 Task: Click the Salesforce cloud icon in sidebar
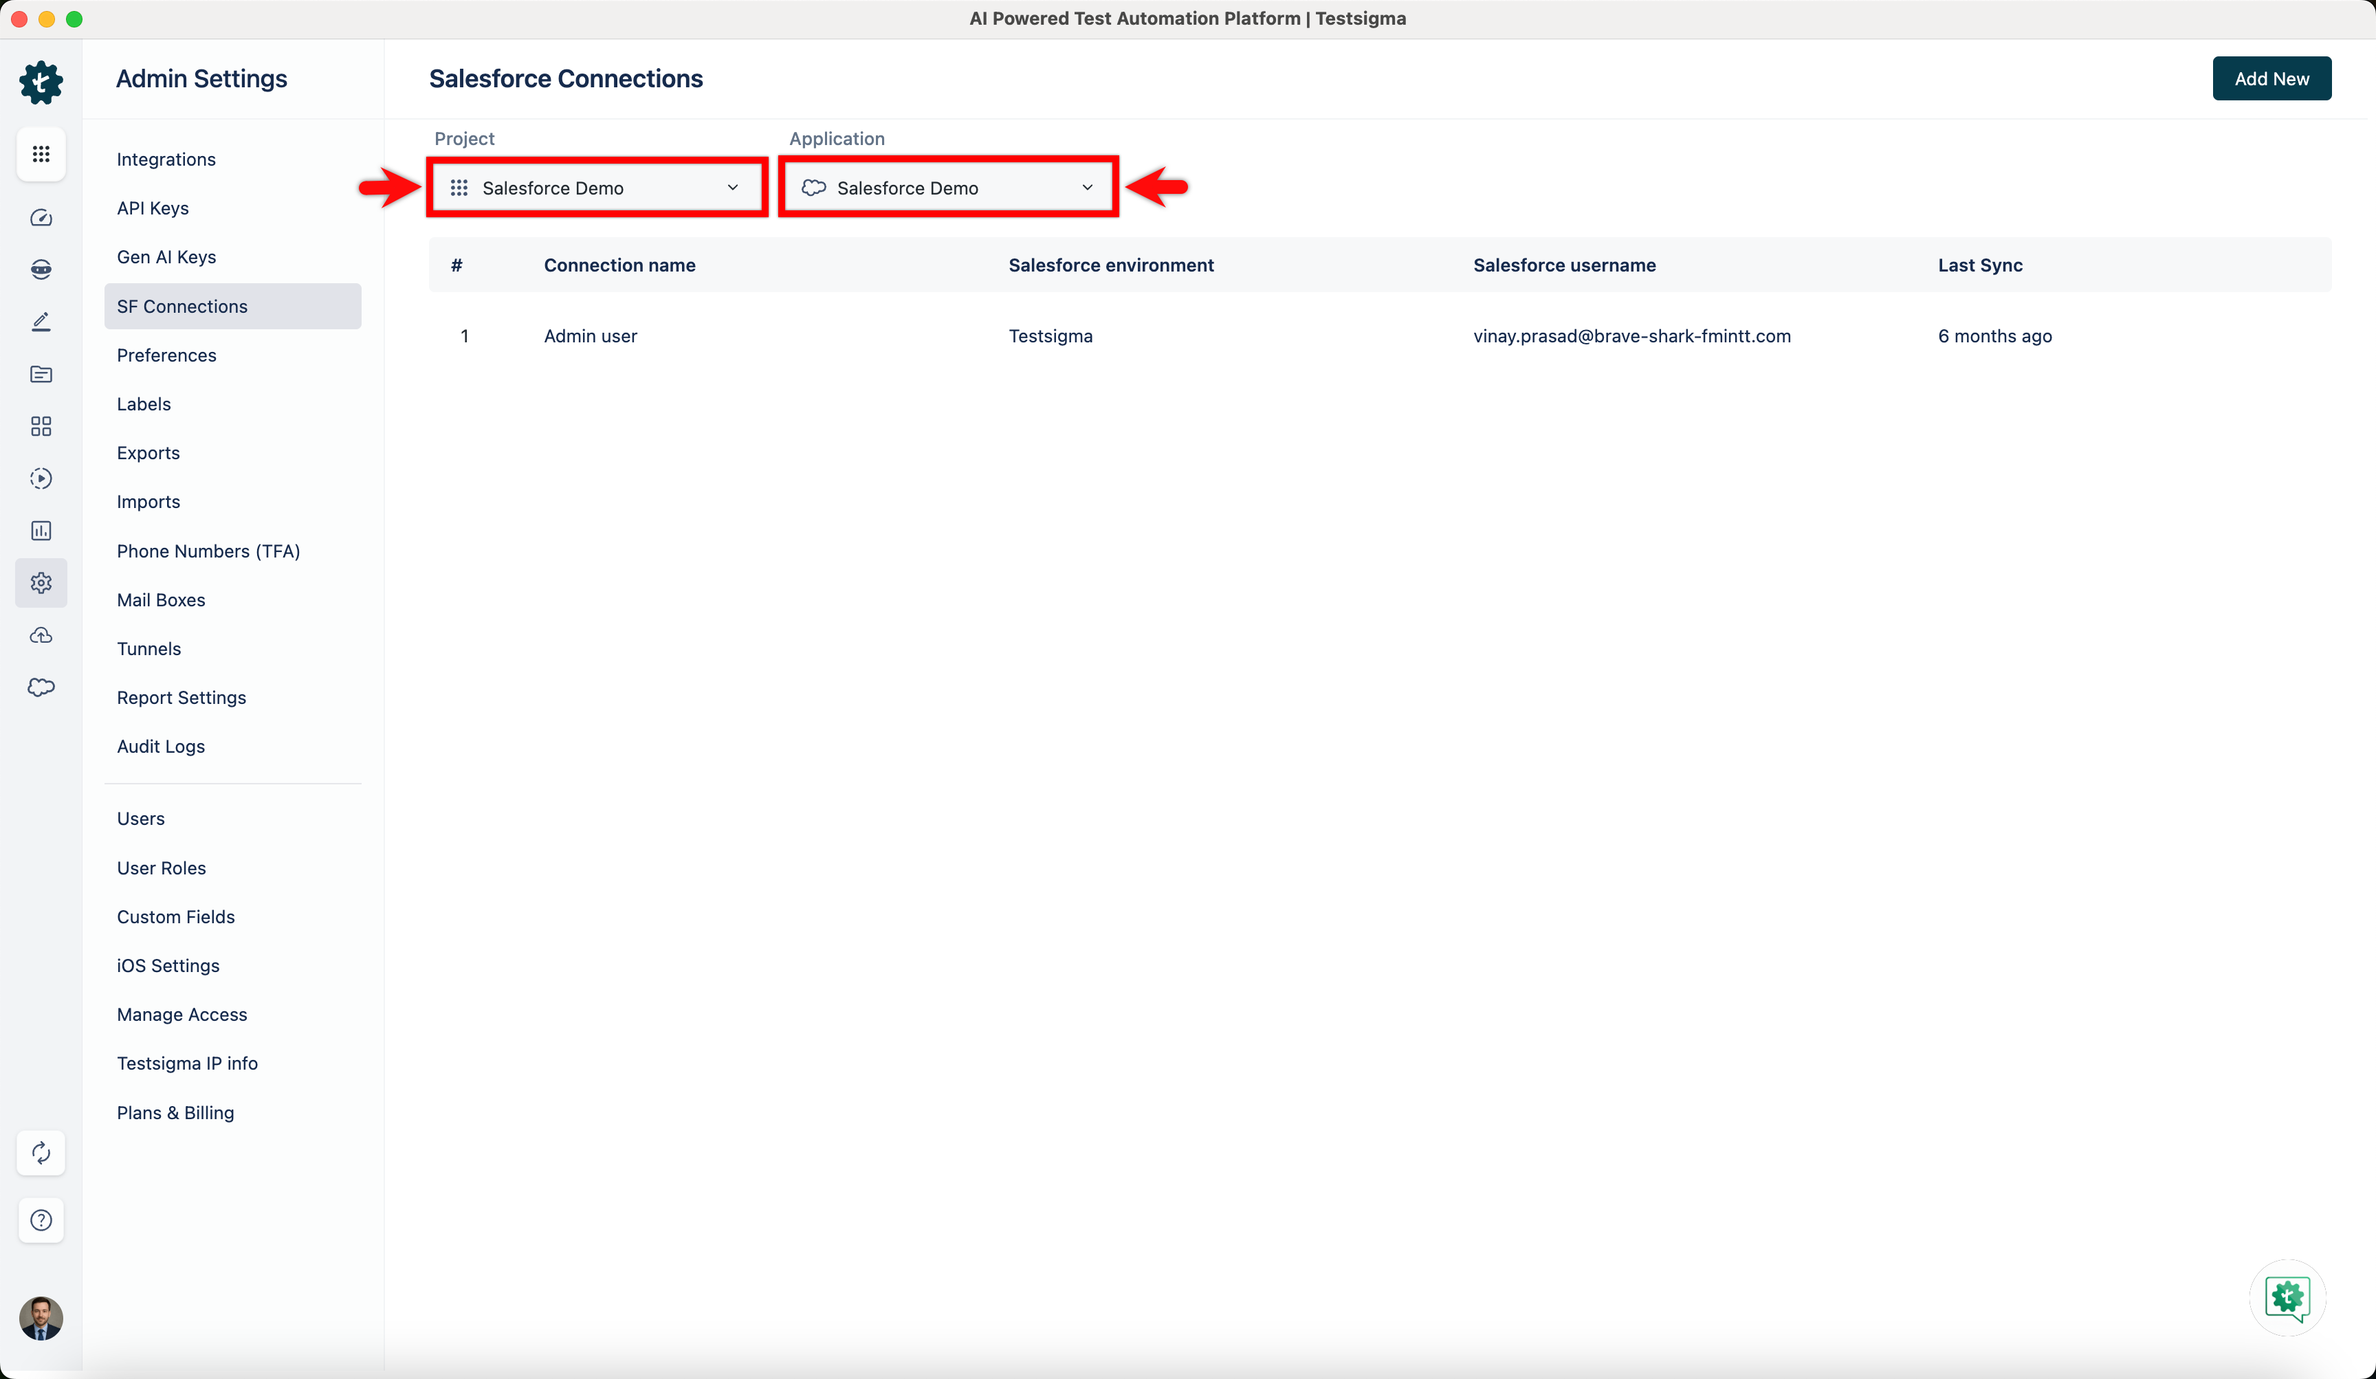click(x=41, y=687)
